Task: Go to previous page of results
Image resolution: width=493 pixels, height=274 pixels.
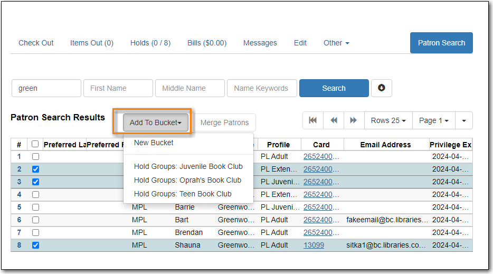Action: point(334,120)
